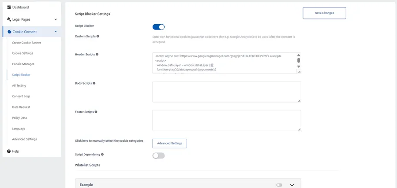Click the 'Click here to manually select' label
Viewport: 397px width, 188px height.
pyautogui.click(x=109, y=141)
